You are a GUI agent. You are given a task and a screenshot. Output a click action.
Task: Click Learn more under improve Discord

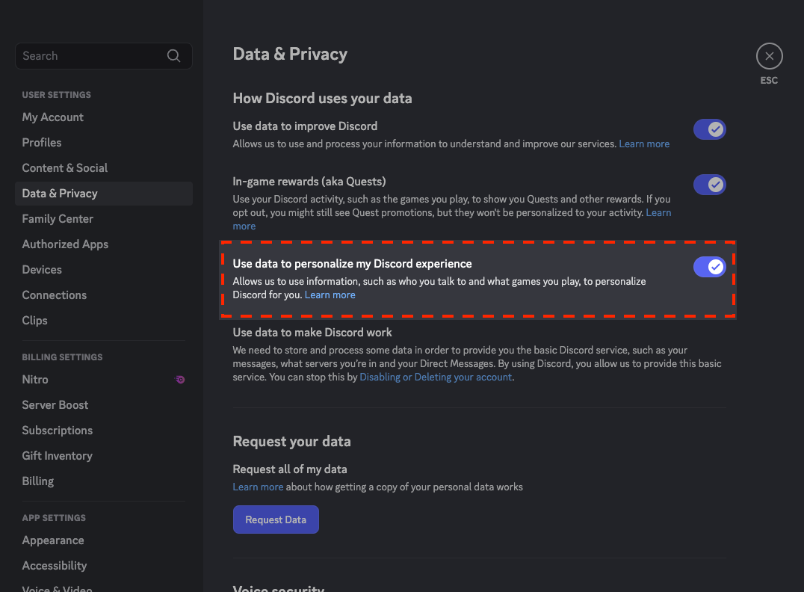(x=644, y=144)
